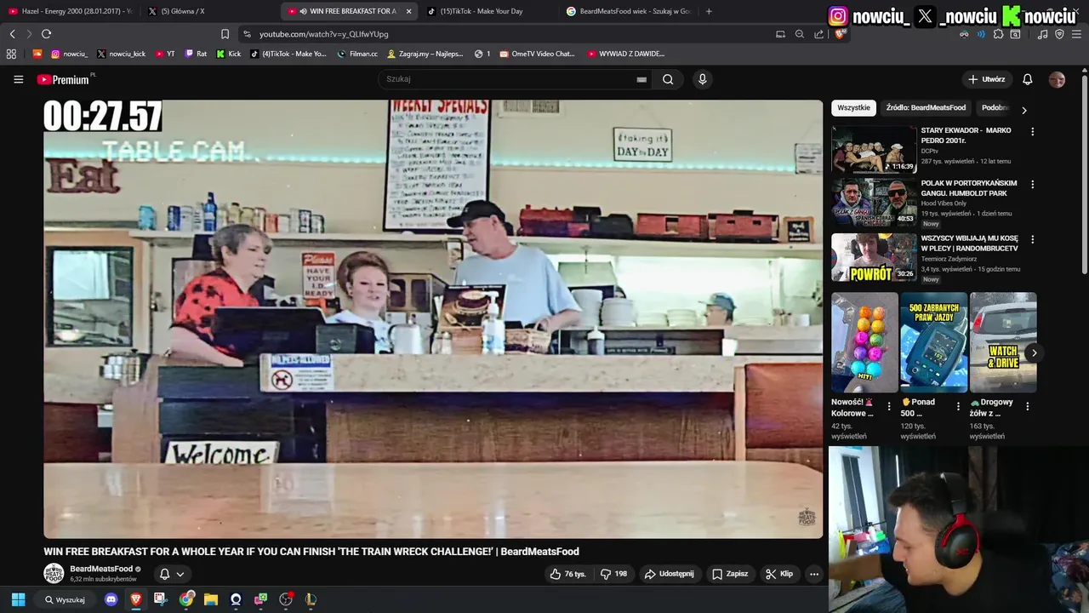
Task: Click the BeardMeatsFood channel avatar
Action: coord(54,573)
